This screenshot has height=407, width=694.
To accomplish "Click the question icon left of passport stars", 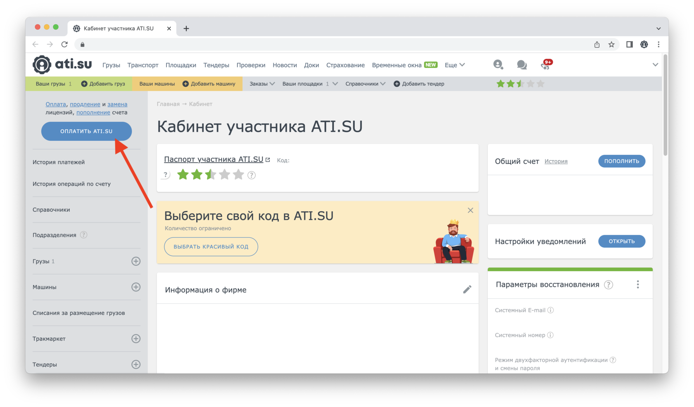I will 166,175.
